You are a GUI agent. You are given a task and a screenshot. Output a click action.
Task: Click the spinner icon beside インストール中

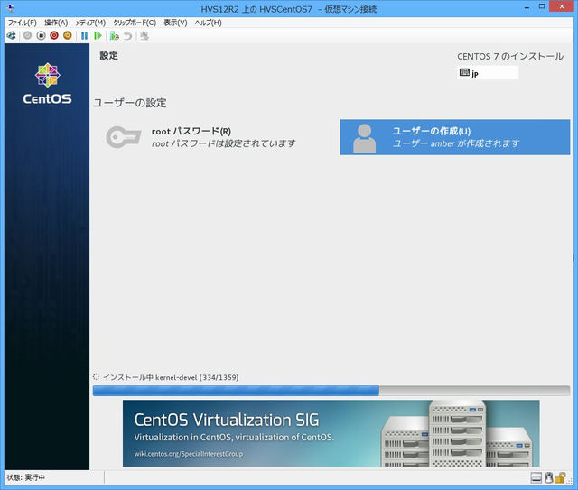click(x=97, y=376)
